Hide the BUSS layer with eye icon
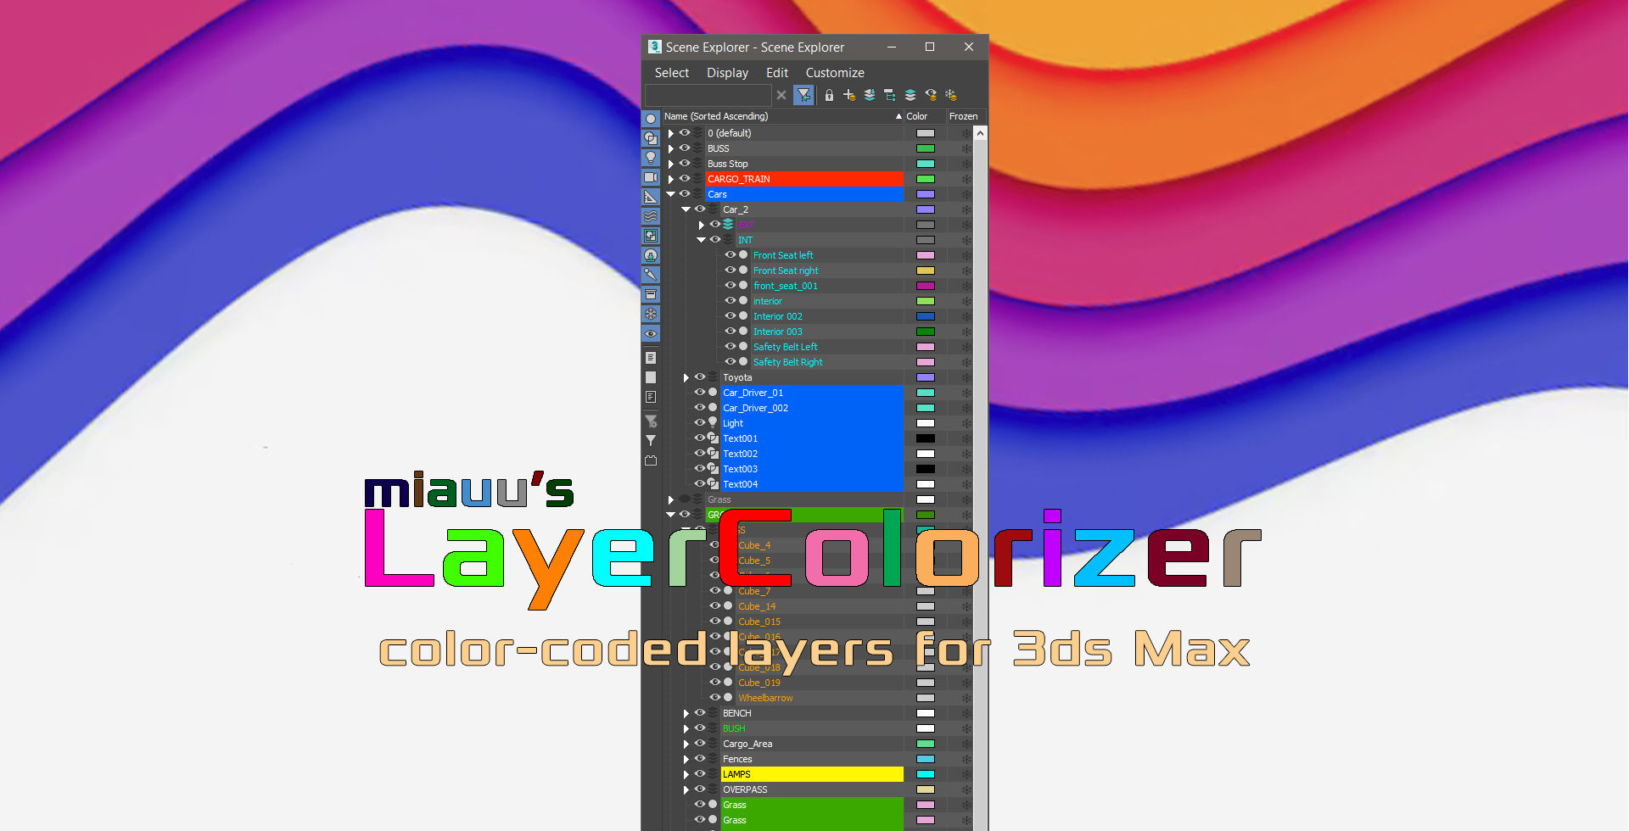The image size is (1629, 831). 685,148
